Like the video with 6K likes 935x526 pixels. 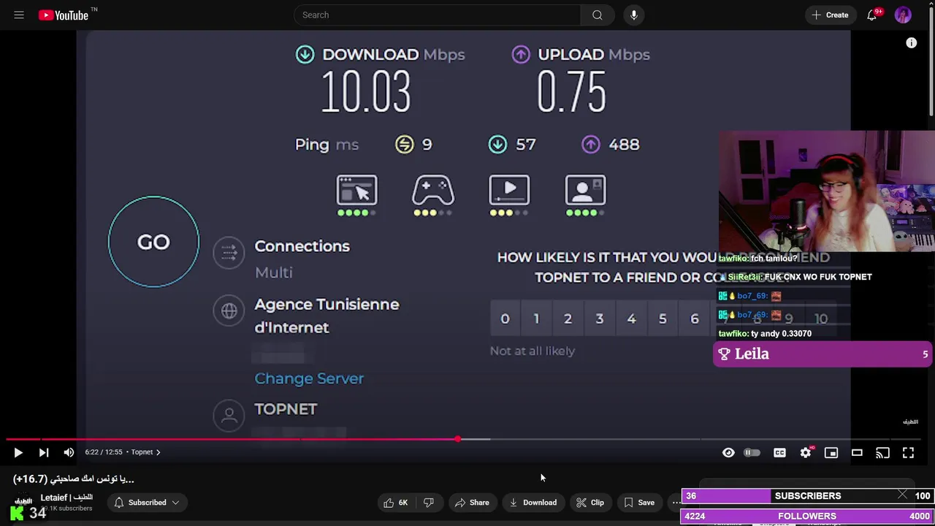coord(395,503)
